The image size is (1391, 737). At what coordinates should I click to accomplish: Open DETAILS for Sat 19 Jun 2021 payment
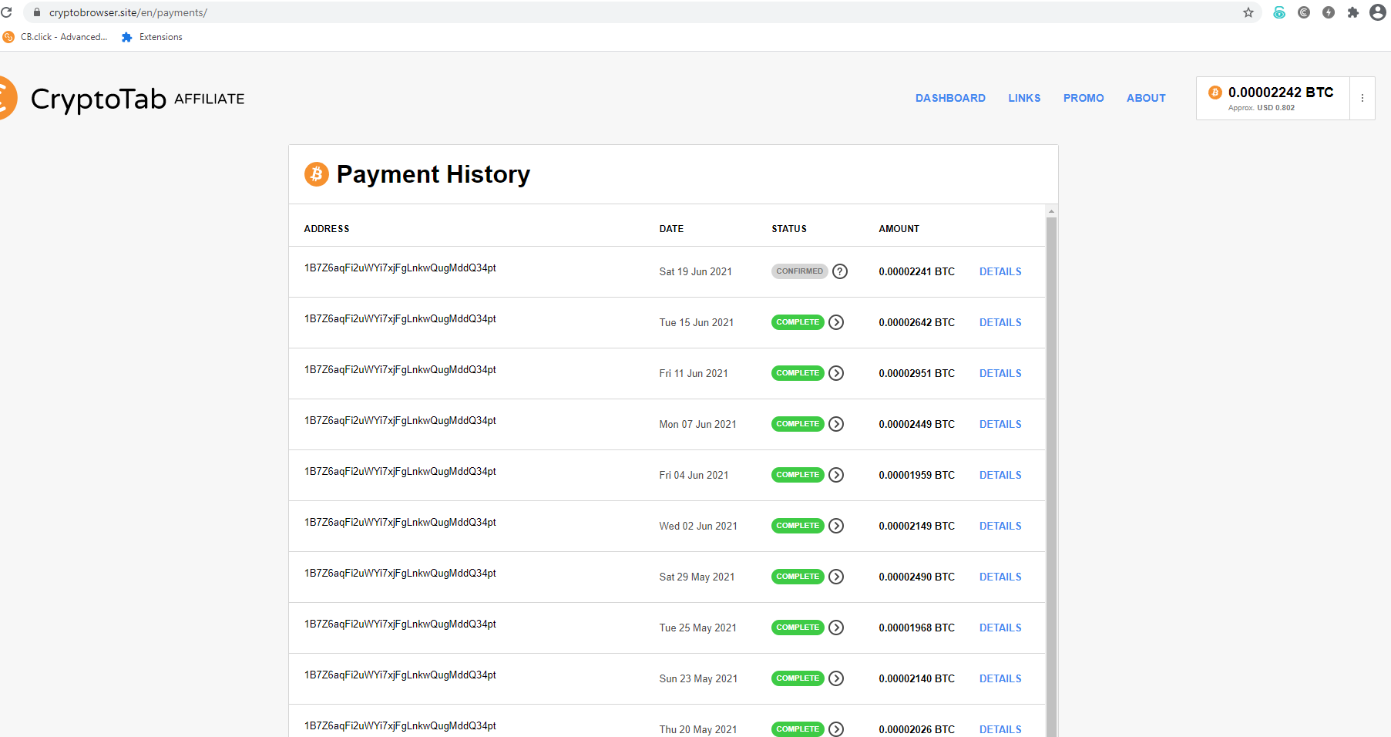tap(1000, 271)
